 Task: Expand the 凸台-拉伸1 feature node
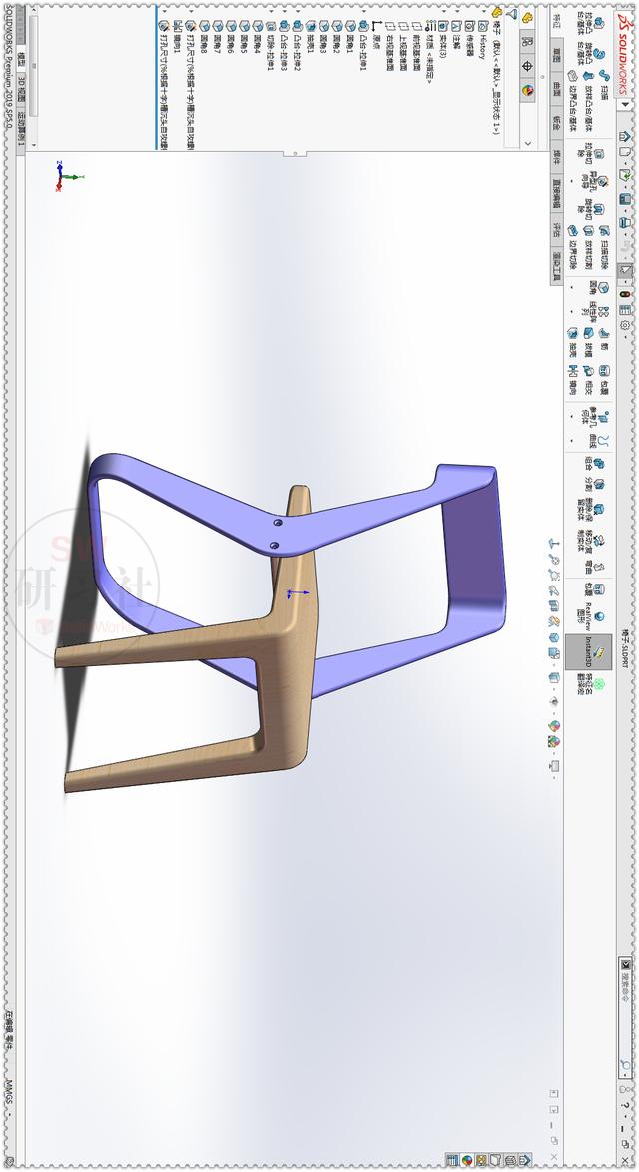[363, 10]
